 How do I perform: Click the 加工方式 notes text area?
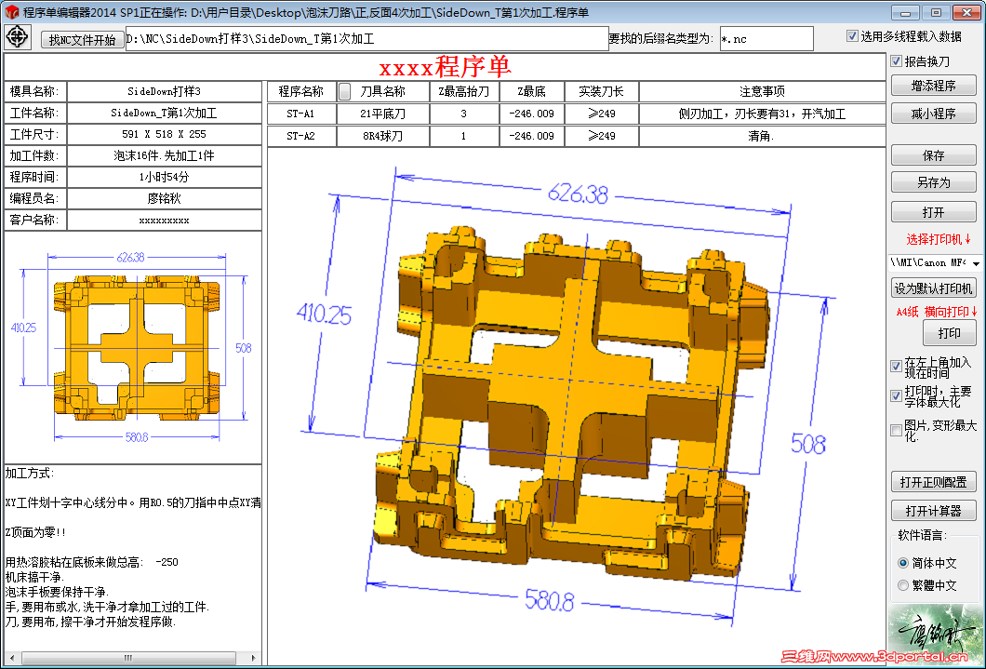[x=133, y=558]
